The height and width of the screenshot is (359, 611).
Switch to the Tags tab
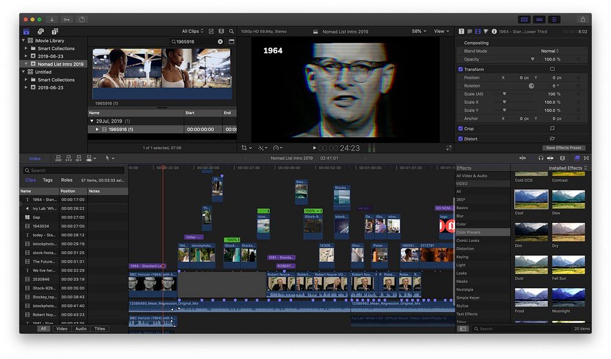point(48,180)
